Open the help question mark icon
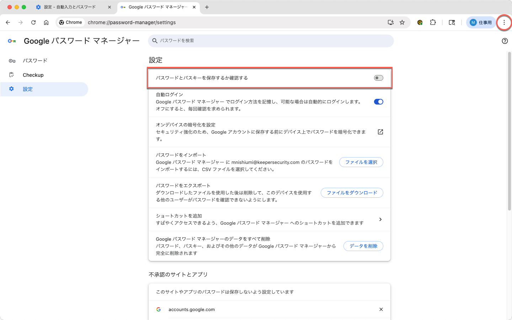Viewport: 512px width, 320px height. (x=505, y=41)
